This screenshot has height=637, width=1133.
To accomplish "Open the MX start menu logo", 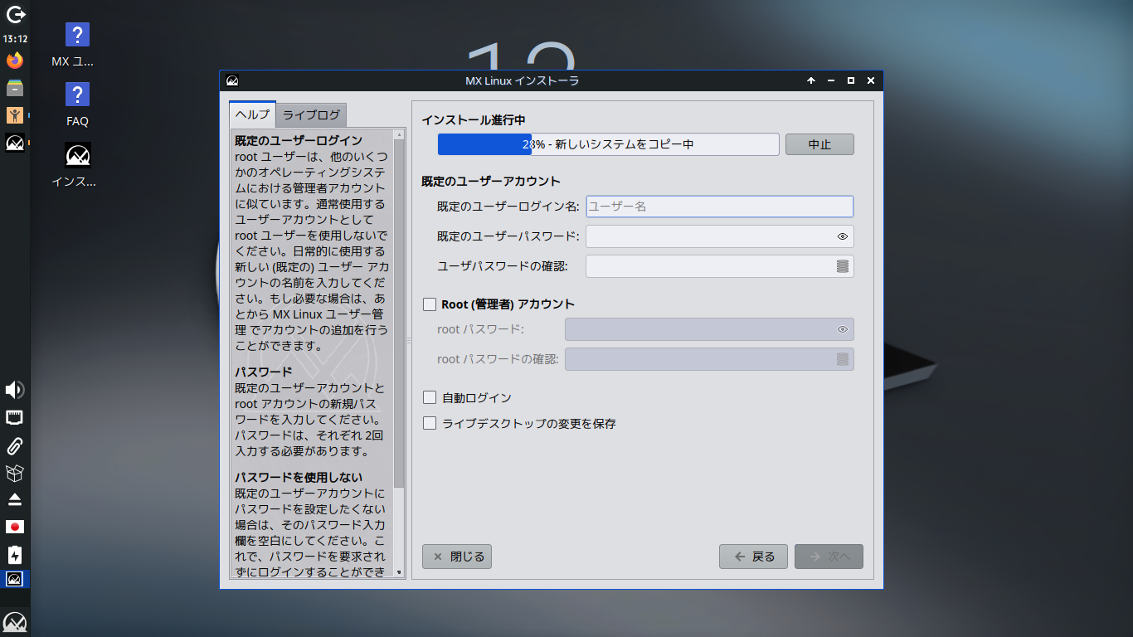I will tap(15, 621).
